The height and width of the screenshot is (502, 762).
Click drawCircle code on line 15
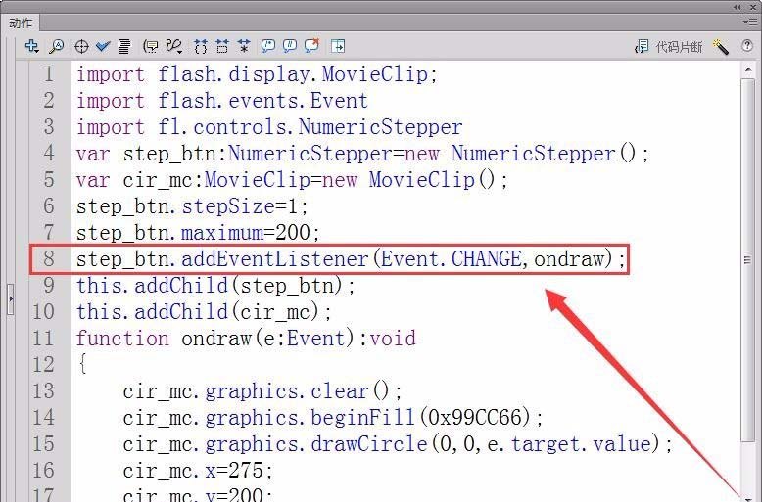pos(398,444)
